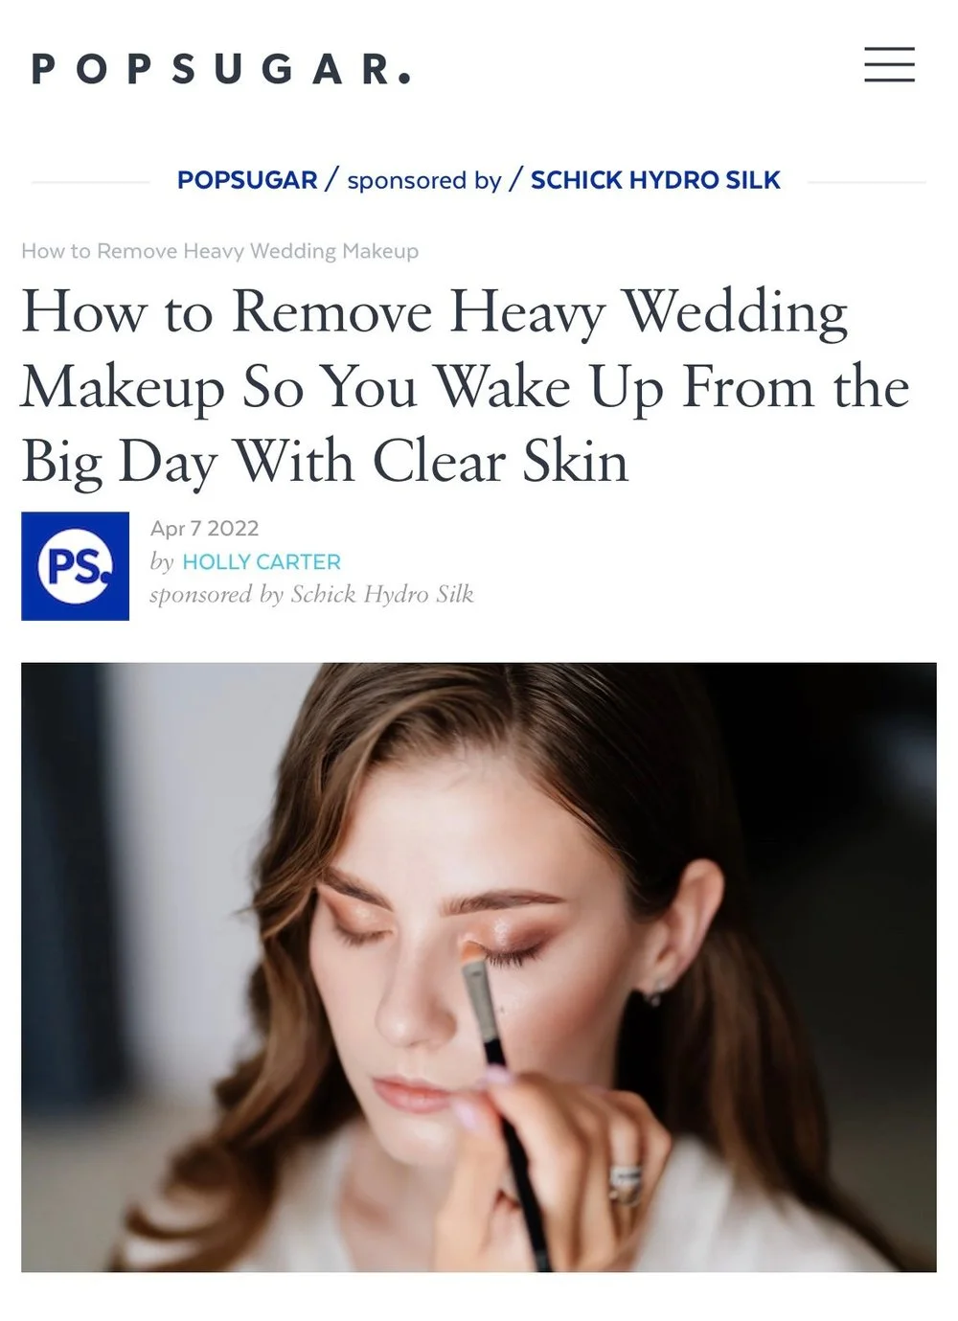958x1321 pixels.
Task: Open the POPSUGAR link in sponsor bar
Action: (x=247, y=180)
